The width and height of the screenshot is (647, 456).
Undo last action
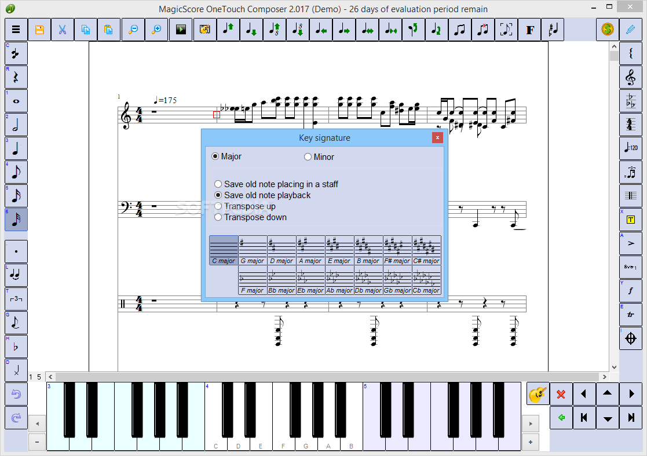pos(16,394)
